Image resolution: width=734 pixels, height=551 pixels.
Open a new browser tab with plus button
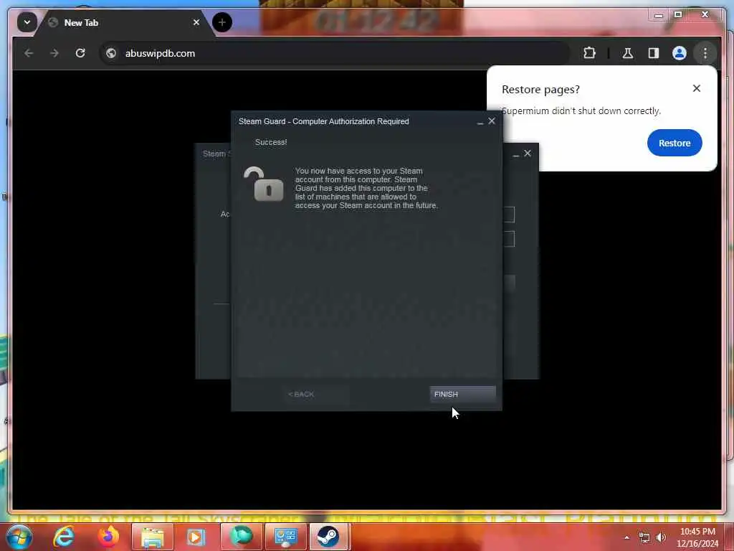point(222,22)
